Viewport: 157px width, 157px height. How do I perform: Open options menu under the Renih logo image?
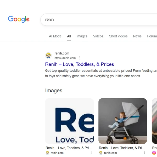point(91,153)
